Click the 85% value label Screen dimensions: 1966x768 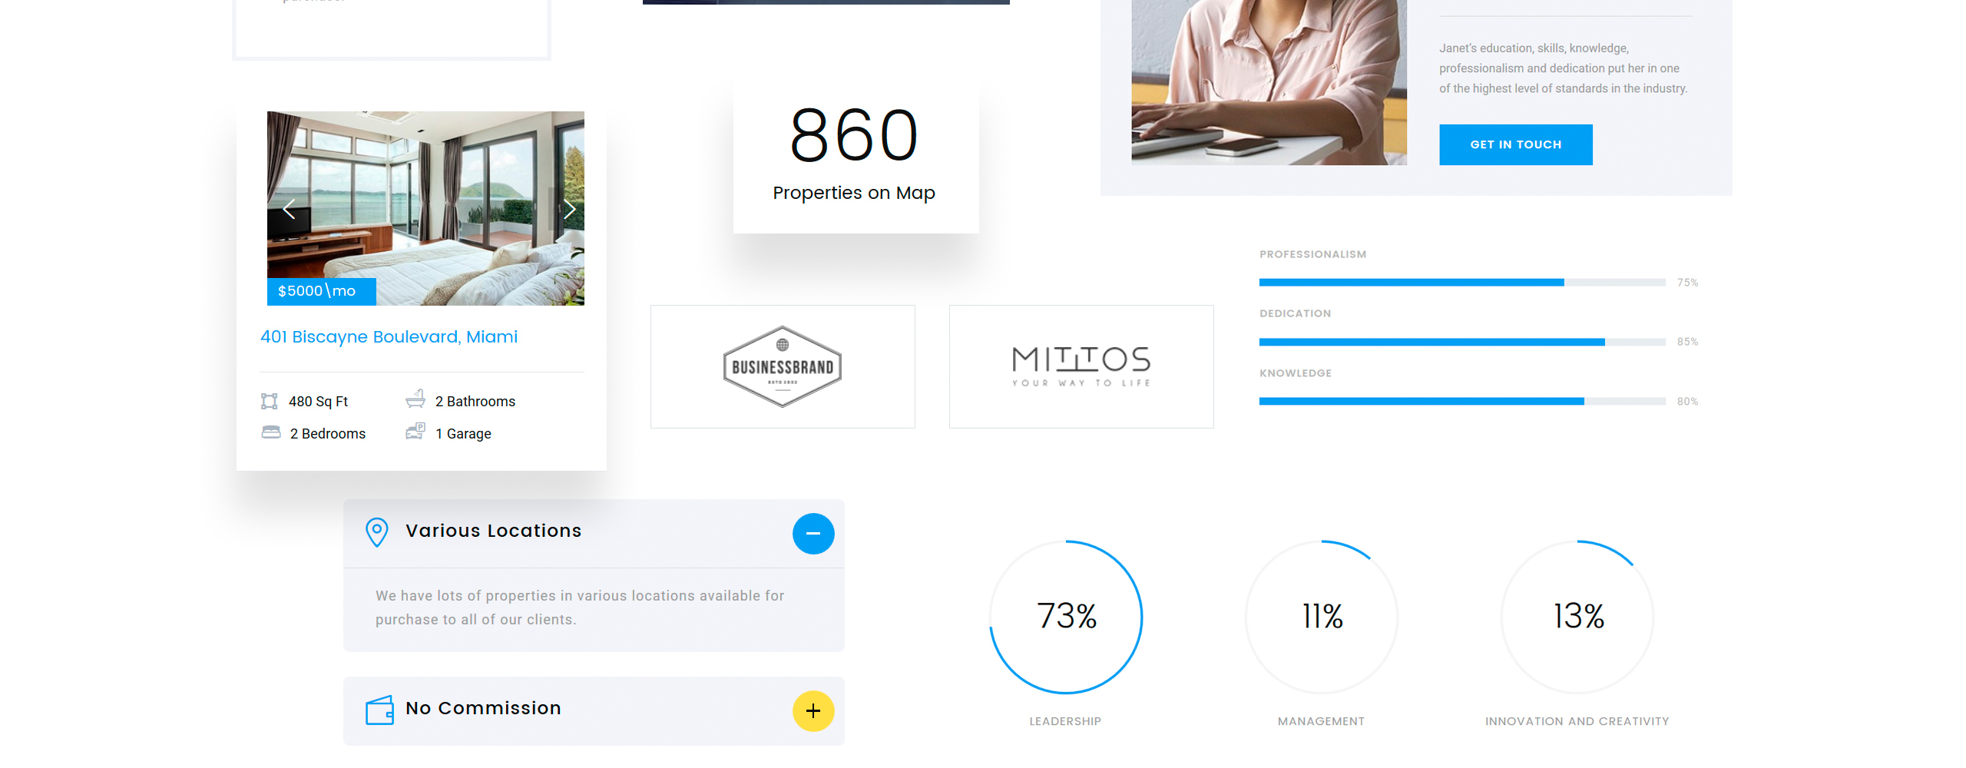pyautogui.click(x=1687, y=342)
